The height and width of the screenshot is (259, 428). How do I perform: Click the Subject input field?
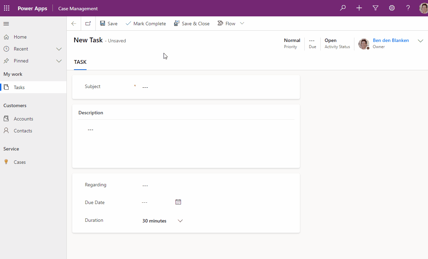[x=187, y=87]
